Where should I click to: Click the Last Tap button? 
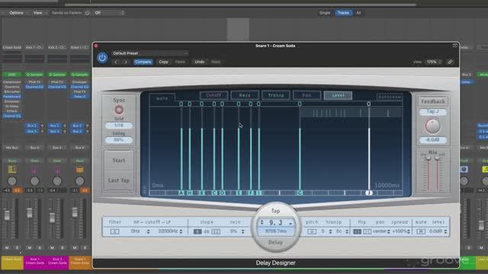[x=119, y=180]
